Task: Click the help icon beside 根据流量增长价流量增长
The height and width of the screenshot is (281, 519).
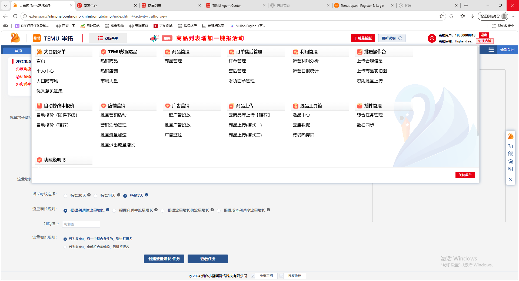Action: 212,210
